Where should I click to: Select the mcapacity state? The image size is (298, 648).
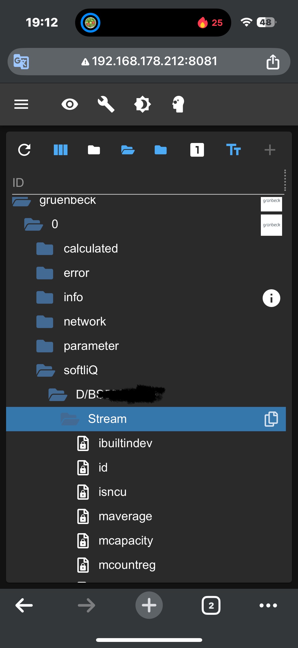coord(126,541)
